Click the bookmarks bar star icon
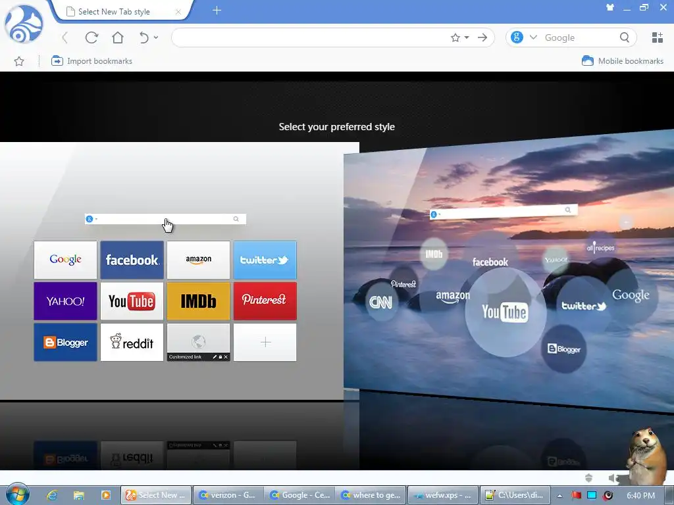This screenshot has height=505, width=674. (19, 61)
